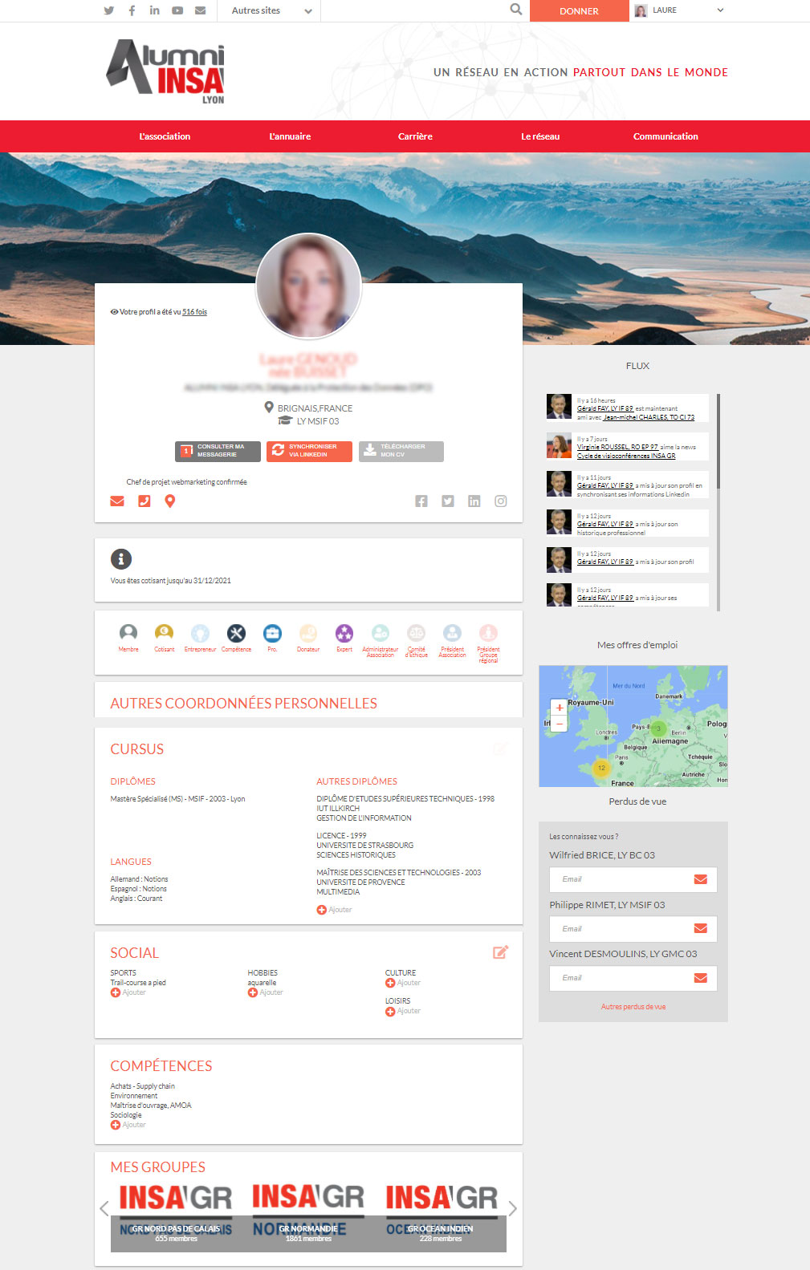Click email field for Wilfried BRICE
810x1270 pixels.
[x=622, y=879]
